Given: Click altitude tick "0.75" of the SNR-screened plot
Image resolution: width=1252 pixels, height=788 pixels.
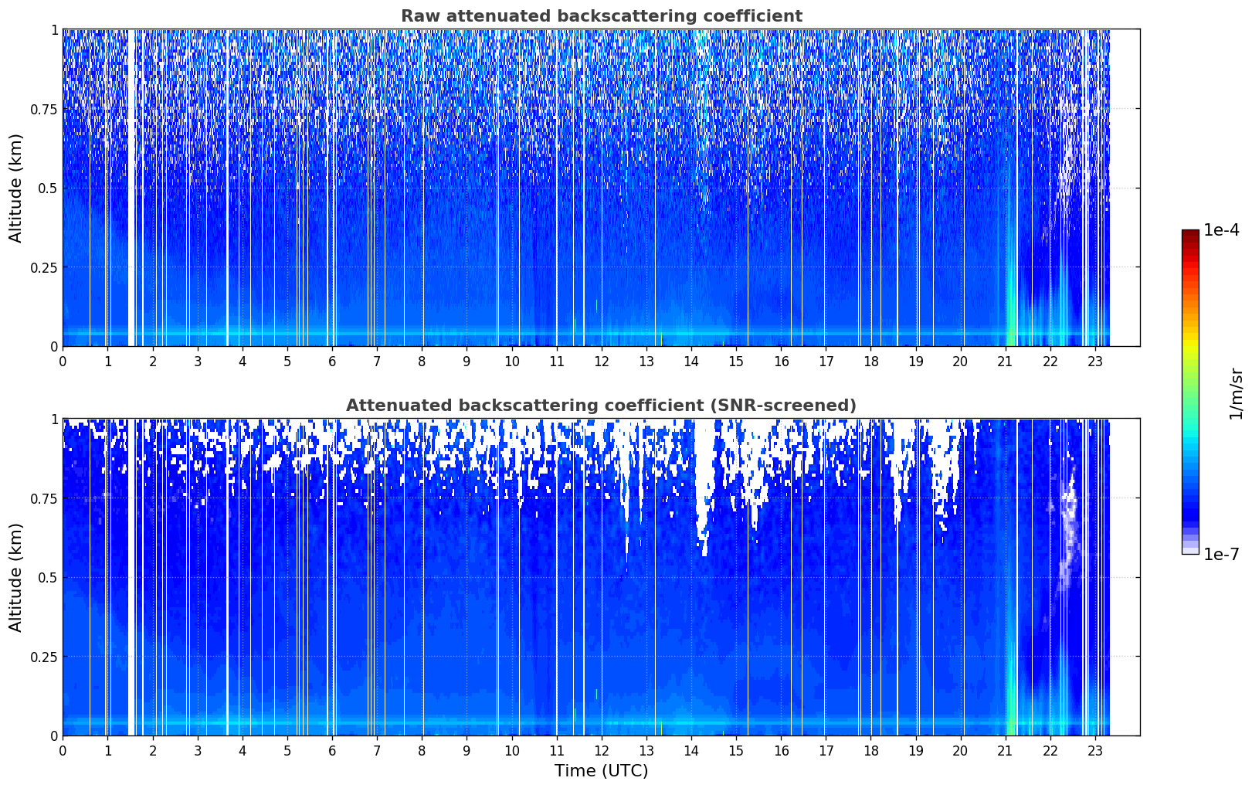Looking at the screenshot, I should pyautogui.click(x=44, y=498).
